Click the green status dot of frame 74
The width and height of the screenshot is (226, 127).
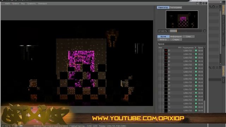[196, 110]
